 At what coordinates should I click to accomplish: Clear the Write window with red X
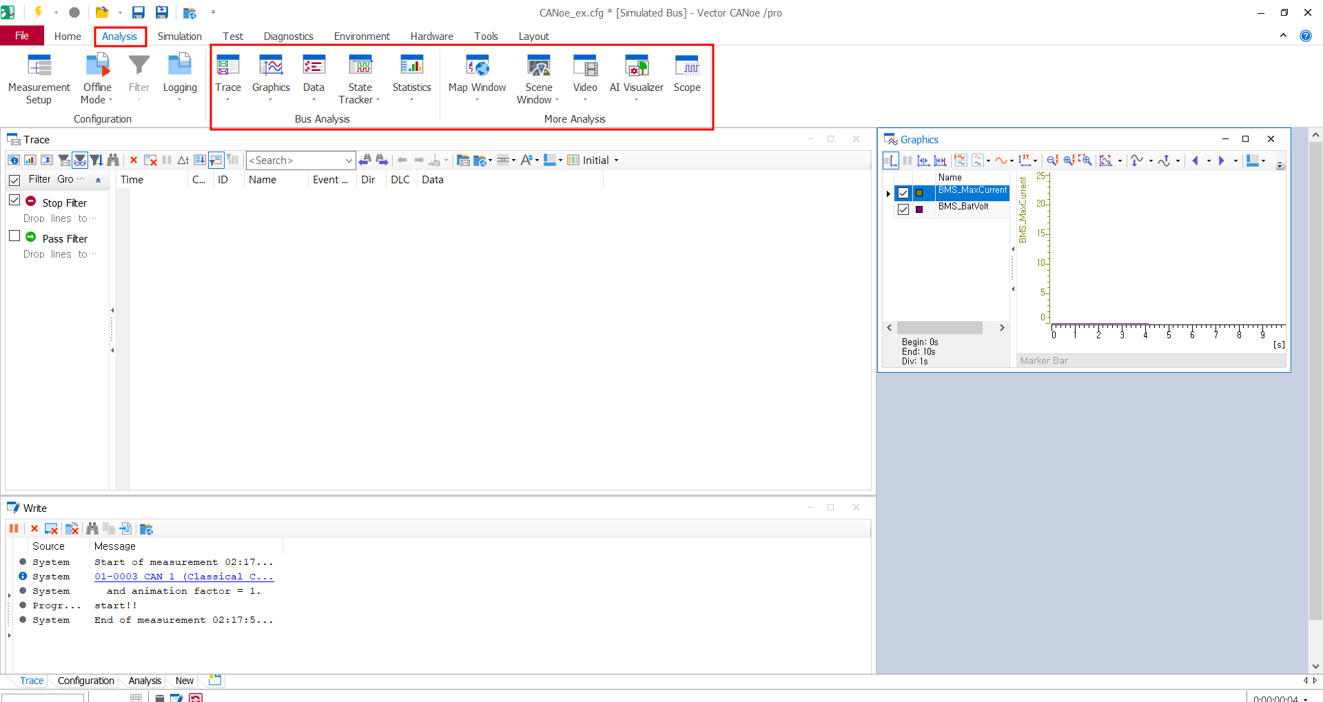point(34,529)
